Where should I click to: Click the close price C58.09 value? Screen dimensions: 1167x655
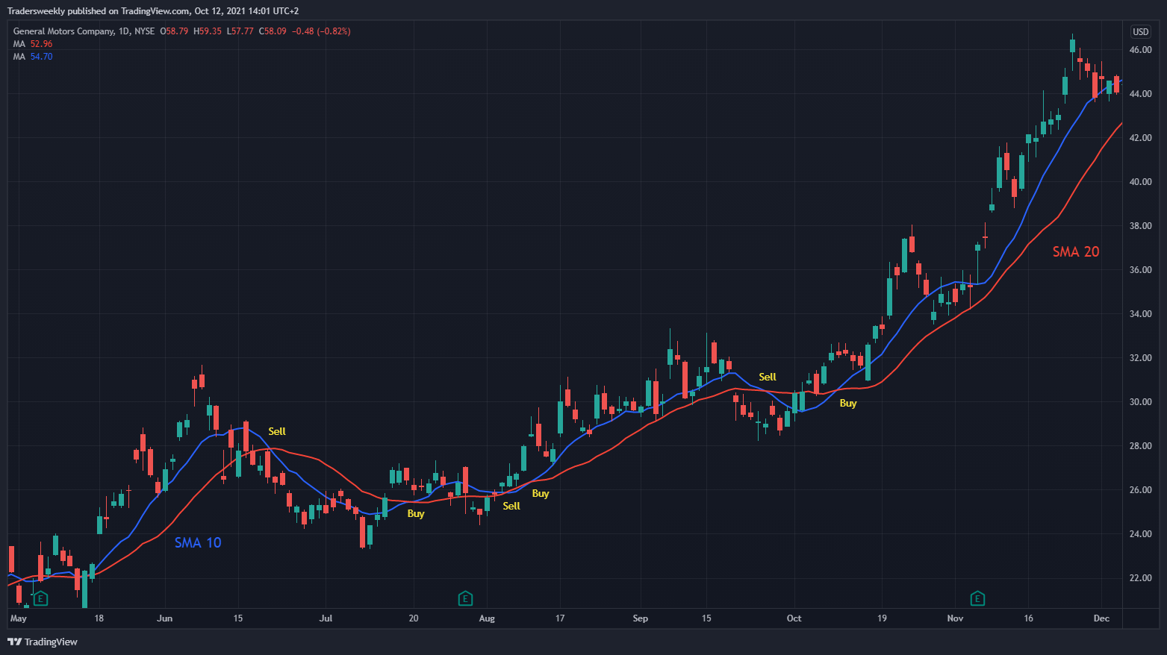(x=273, y=31)
